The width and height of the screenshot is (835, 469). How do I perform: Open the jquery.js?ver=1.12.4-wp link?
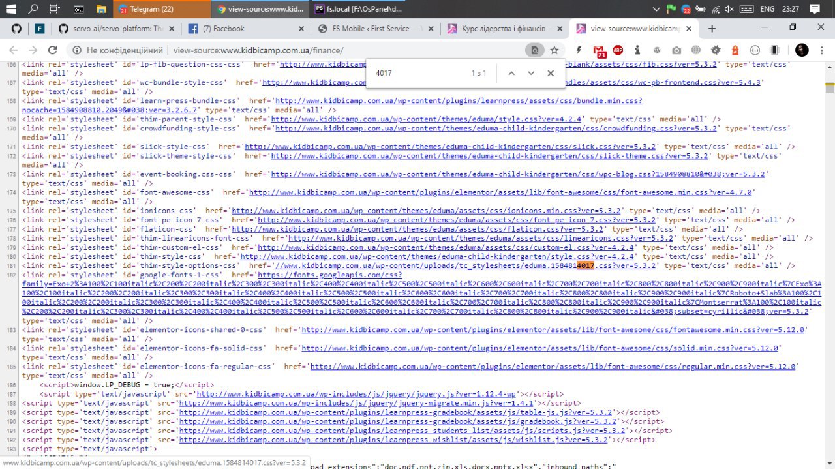[x=357, y=394]
